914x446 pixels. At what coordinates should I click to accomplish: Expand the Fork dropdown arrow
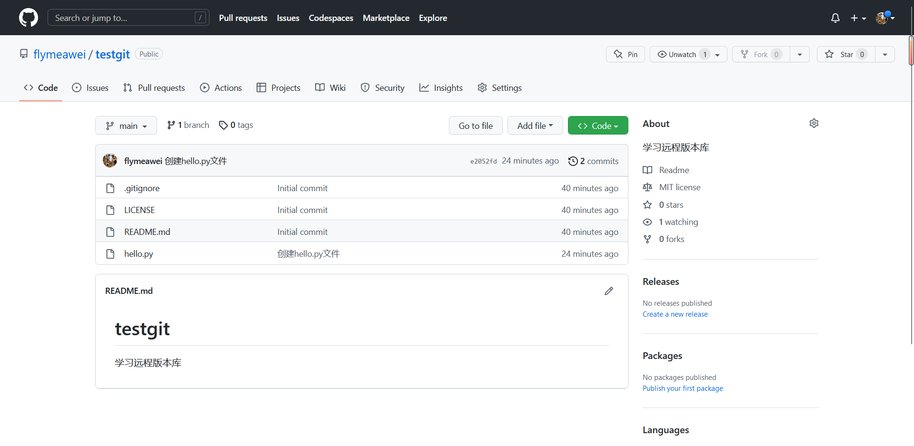pos(800,54)
